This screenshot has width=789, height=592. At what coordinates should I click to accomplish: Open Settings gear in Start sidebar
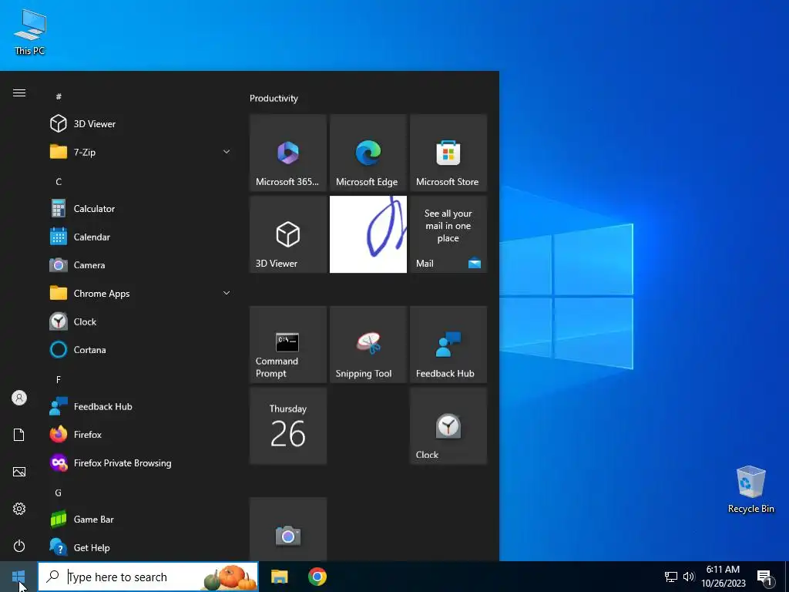19,509
